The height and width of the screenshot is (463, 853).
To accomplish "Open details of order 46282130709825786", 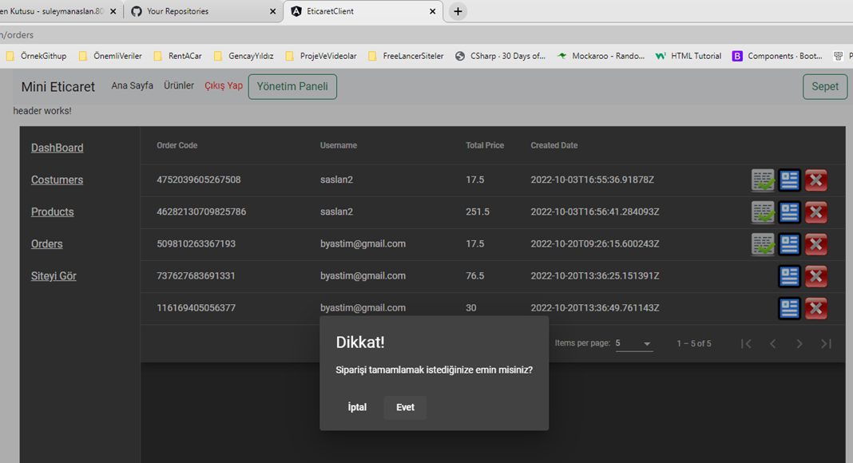I will point(789,212).
